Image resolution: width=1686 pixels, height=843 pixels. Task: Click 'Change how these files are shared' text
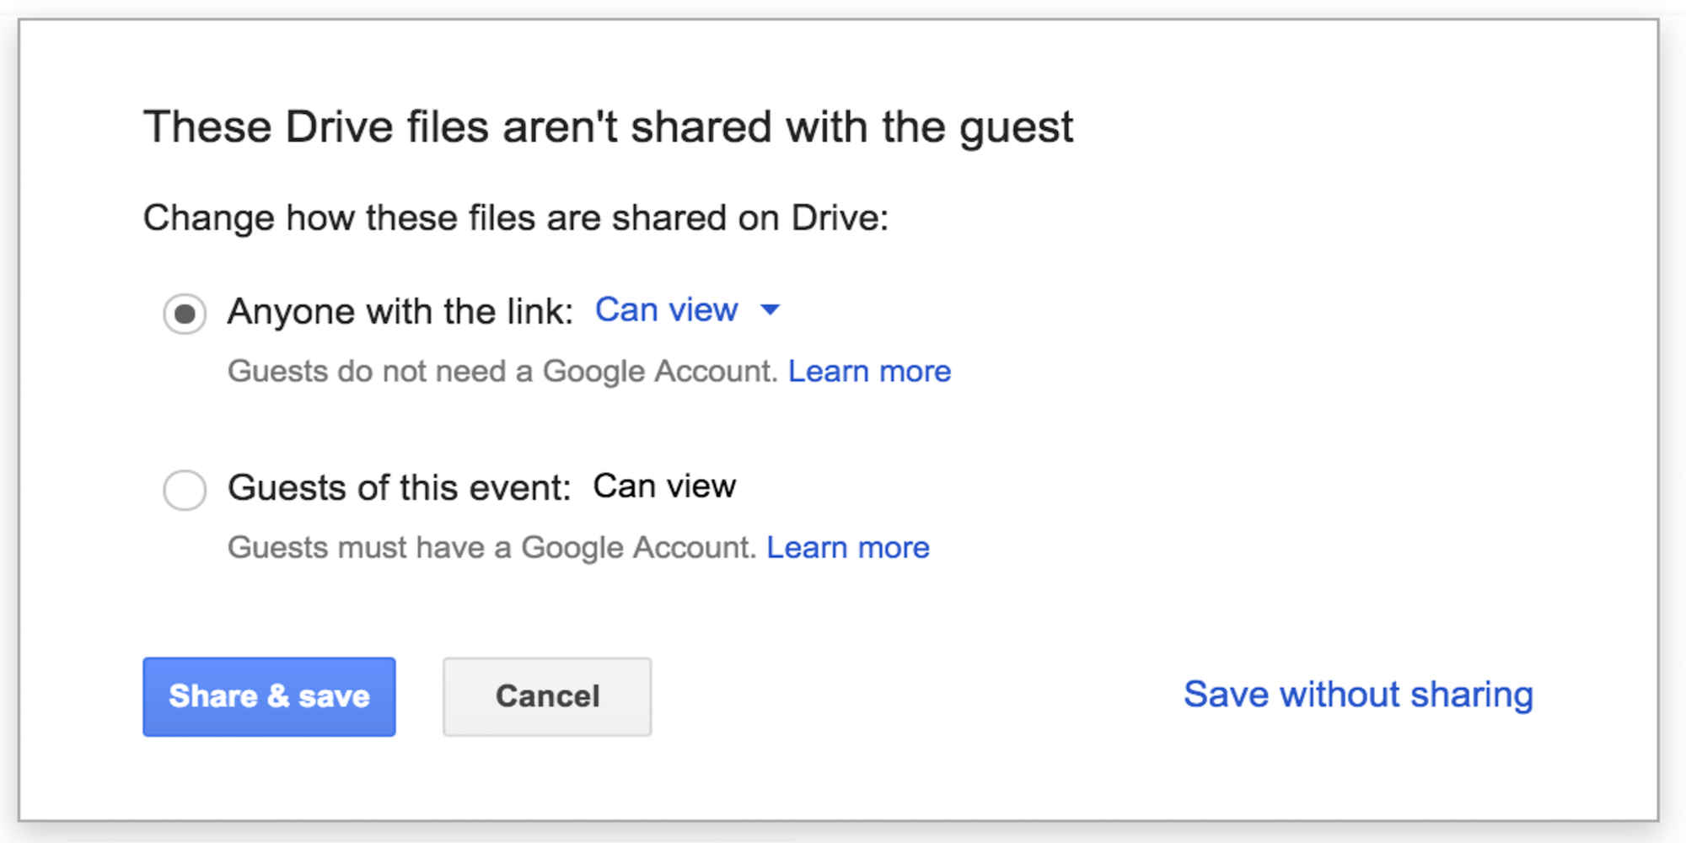(x=438, y=218)
